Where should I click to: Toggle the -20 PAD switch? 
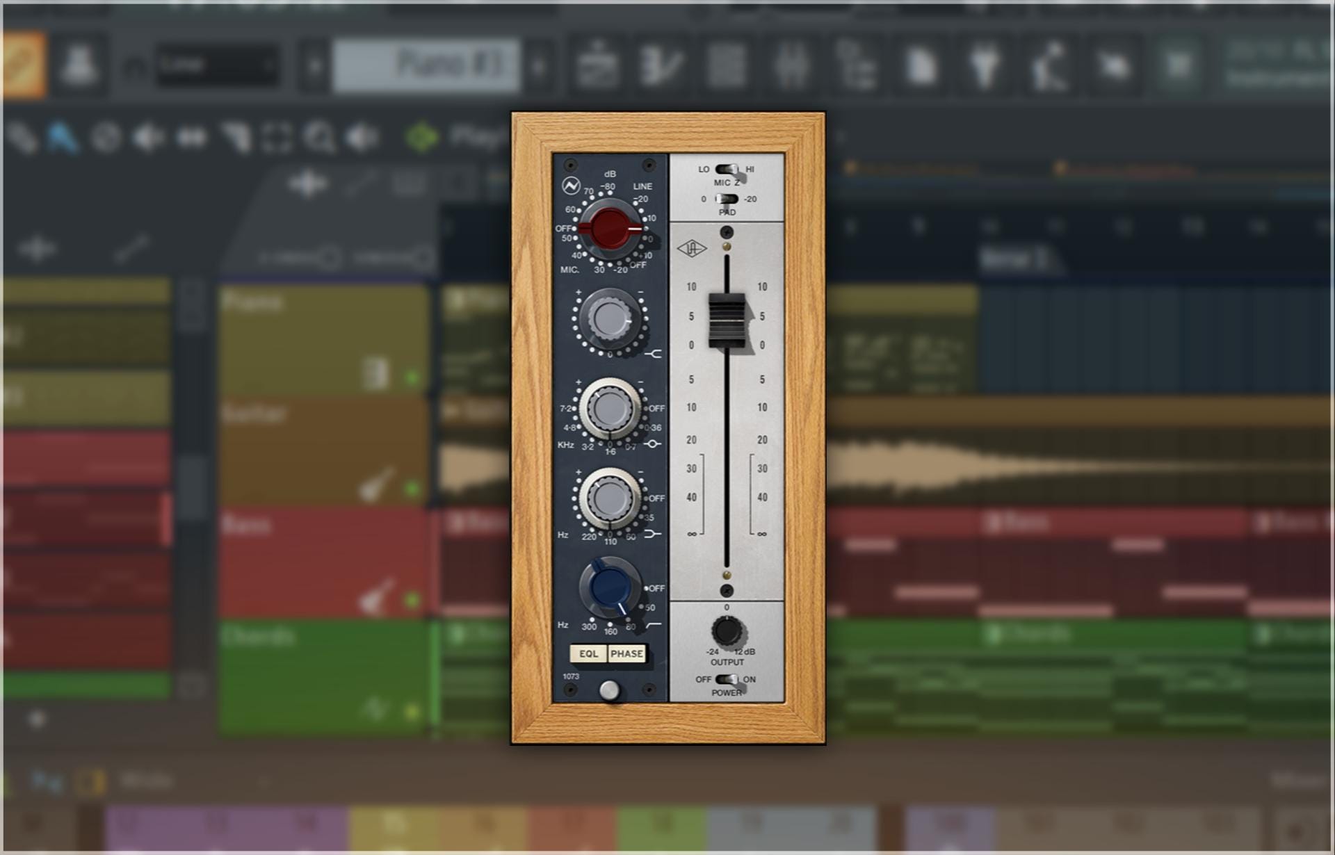click(x=727, y=199)
